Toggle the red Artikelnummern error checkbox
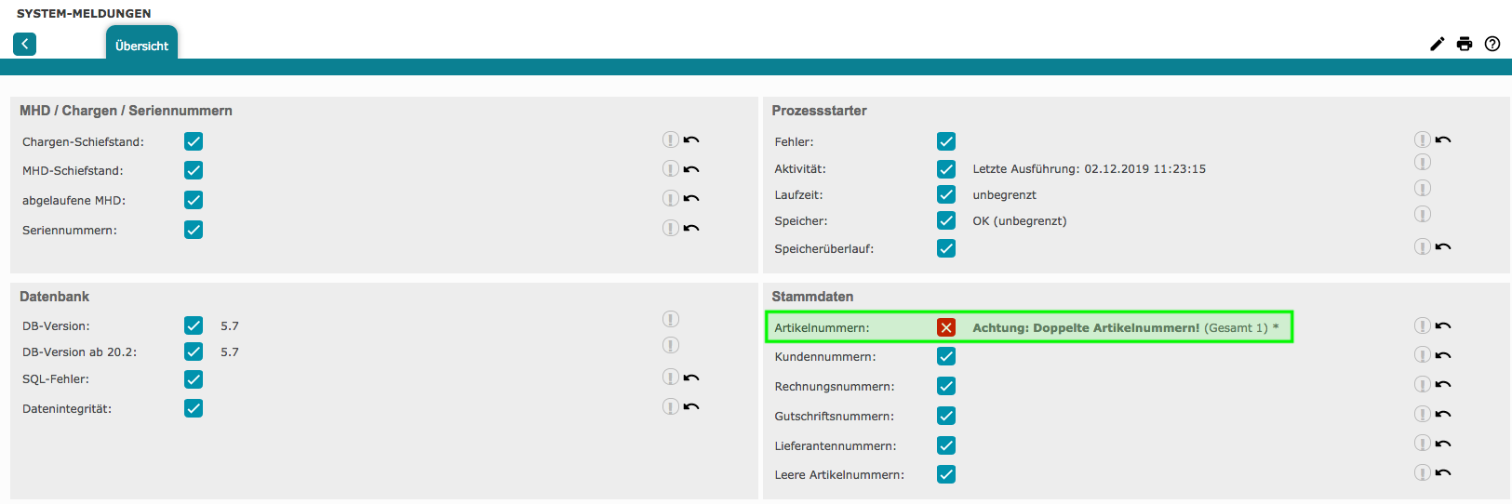 946,327
